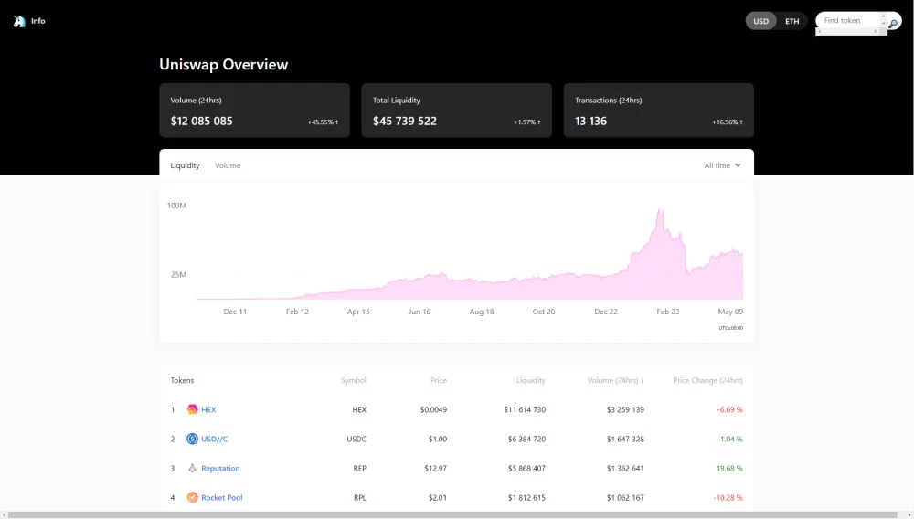Open the Reputation token link
The width and height of the screenshot is (914, 519).
220,469
